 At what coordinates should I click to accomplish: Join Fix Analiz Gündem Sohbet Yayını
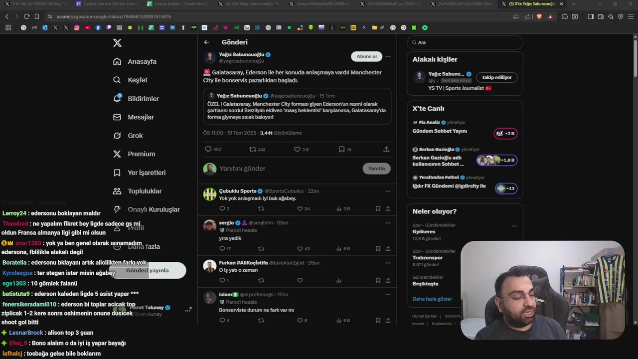click(x=505, y=133)
